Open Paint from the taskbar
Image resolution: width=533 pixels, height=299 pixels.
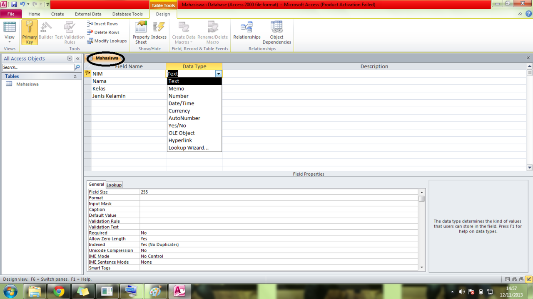click(155, 291)
